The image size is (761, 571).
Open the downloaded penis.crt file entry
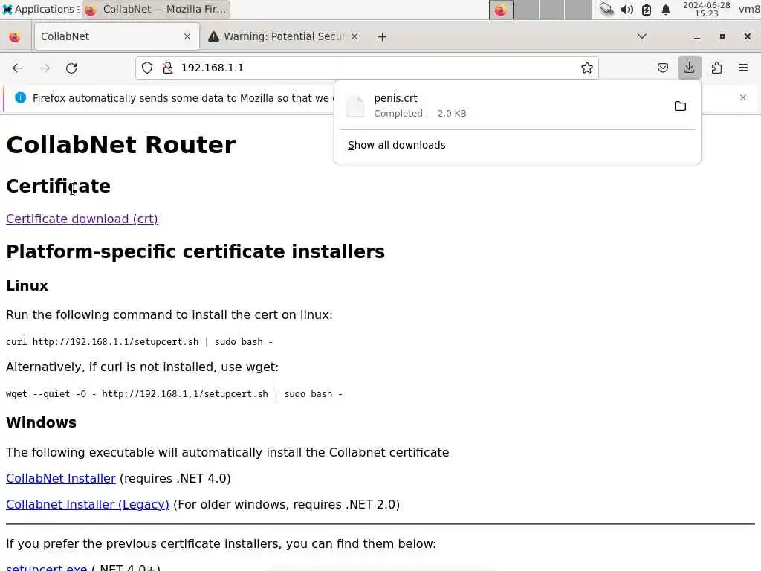point(504,106)
